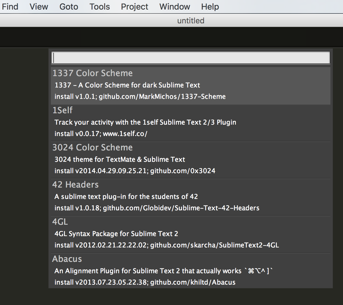Viewport: 343px width, 305px height.
Task: Select the 4GL package title
Action: [x=60, y=222]
